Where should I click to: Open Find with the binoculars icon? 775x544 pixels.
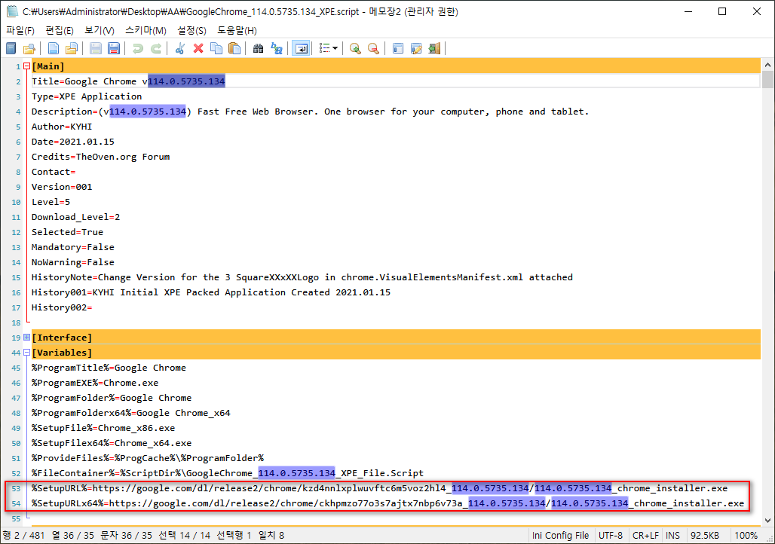coord(258,48)
